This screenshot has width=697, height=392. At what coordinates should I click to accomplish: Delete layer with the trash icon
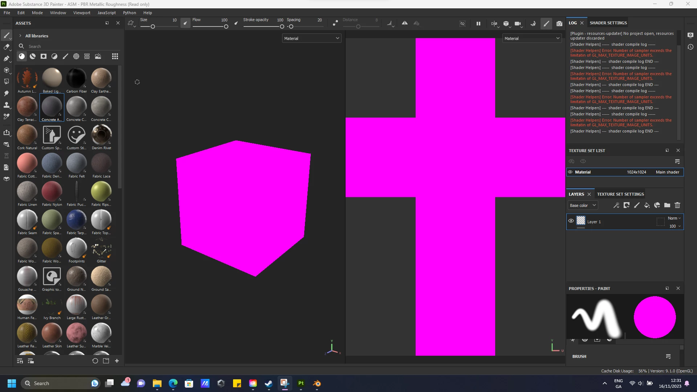click(677, 205)
